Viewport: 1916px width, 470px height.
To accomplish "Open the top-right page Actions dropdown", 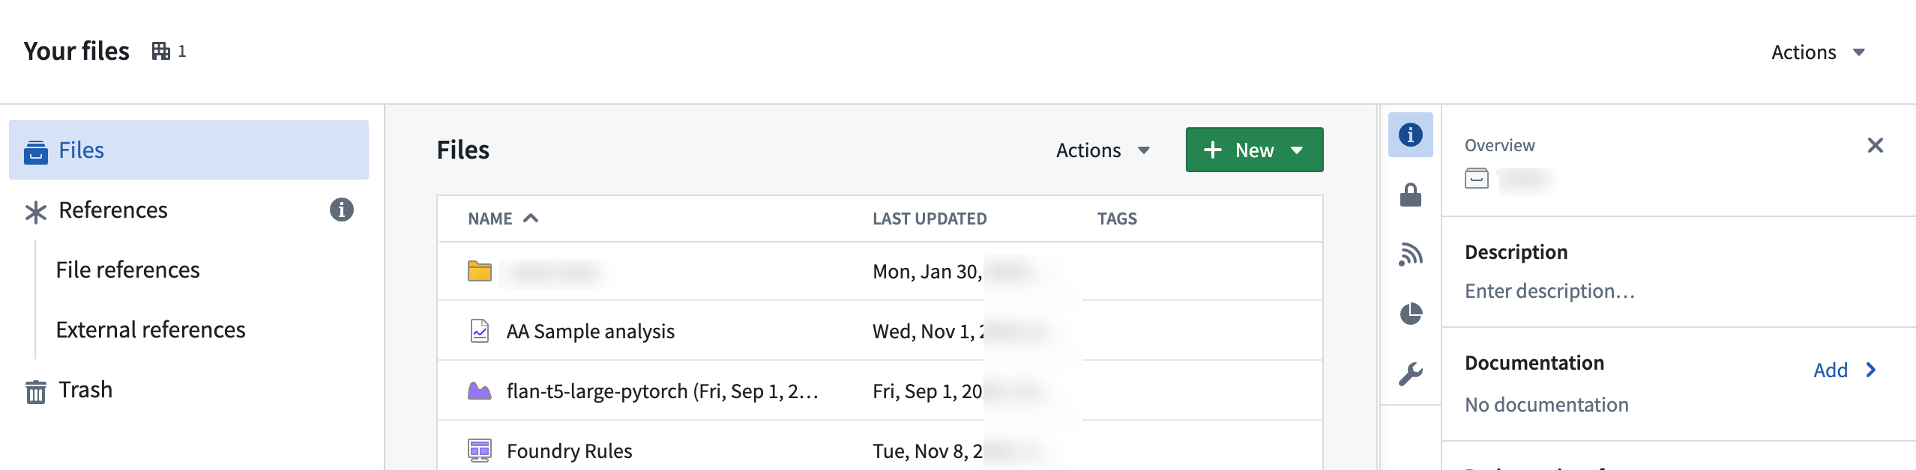I will pos(1818,52).
